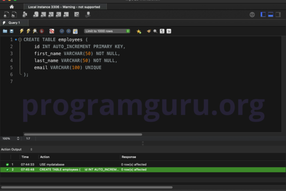286x191 pixels.
Task: Click the circular icon beside panel toggles
Action: [x=252, y=15]
